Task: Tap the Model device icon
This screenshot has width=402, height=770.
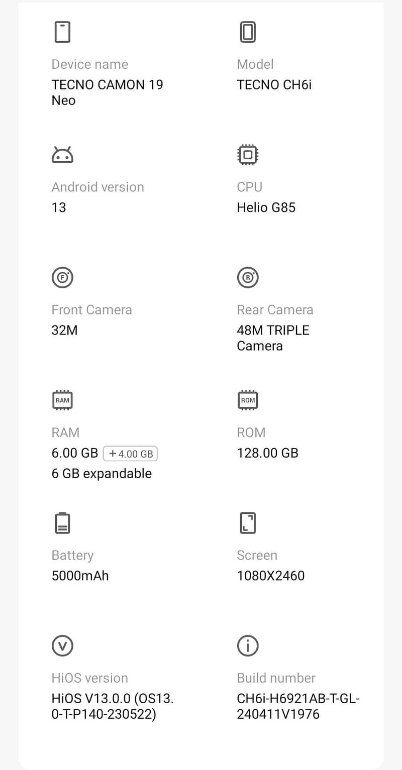Action: (x=248, y=32)
